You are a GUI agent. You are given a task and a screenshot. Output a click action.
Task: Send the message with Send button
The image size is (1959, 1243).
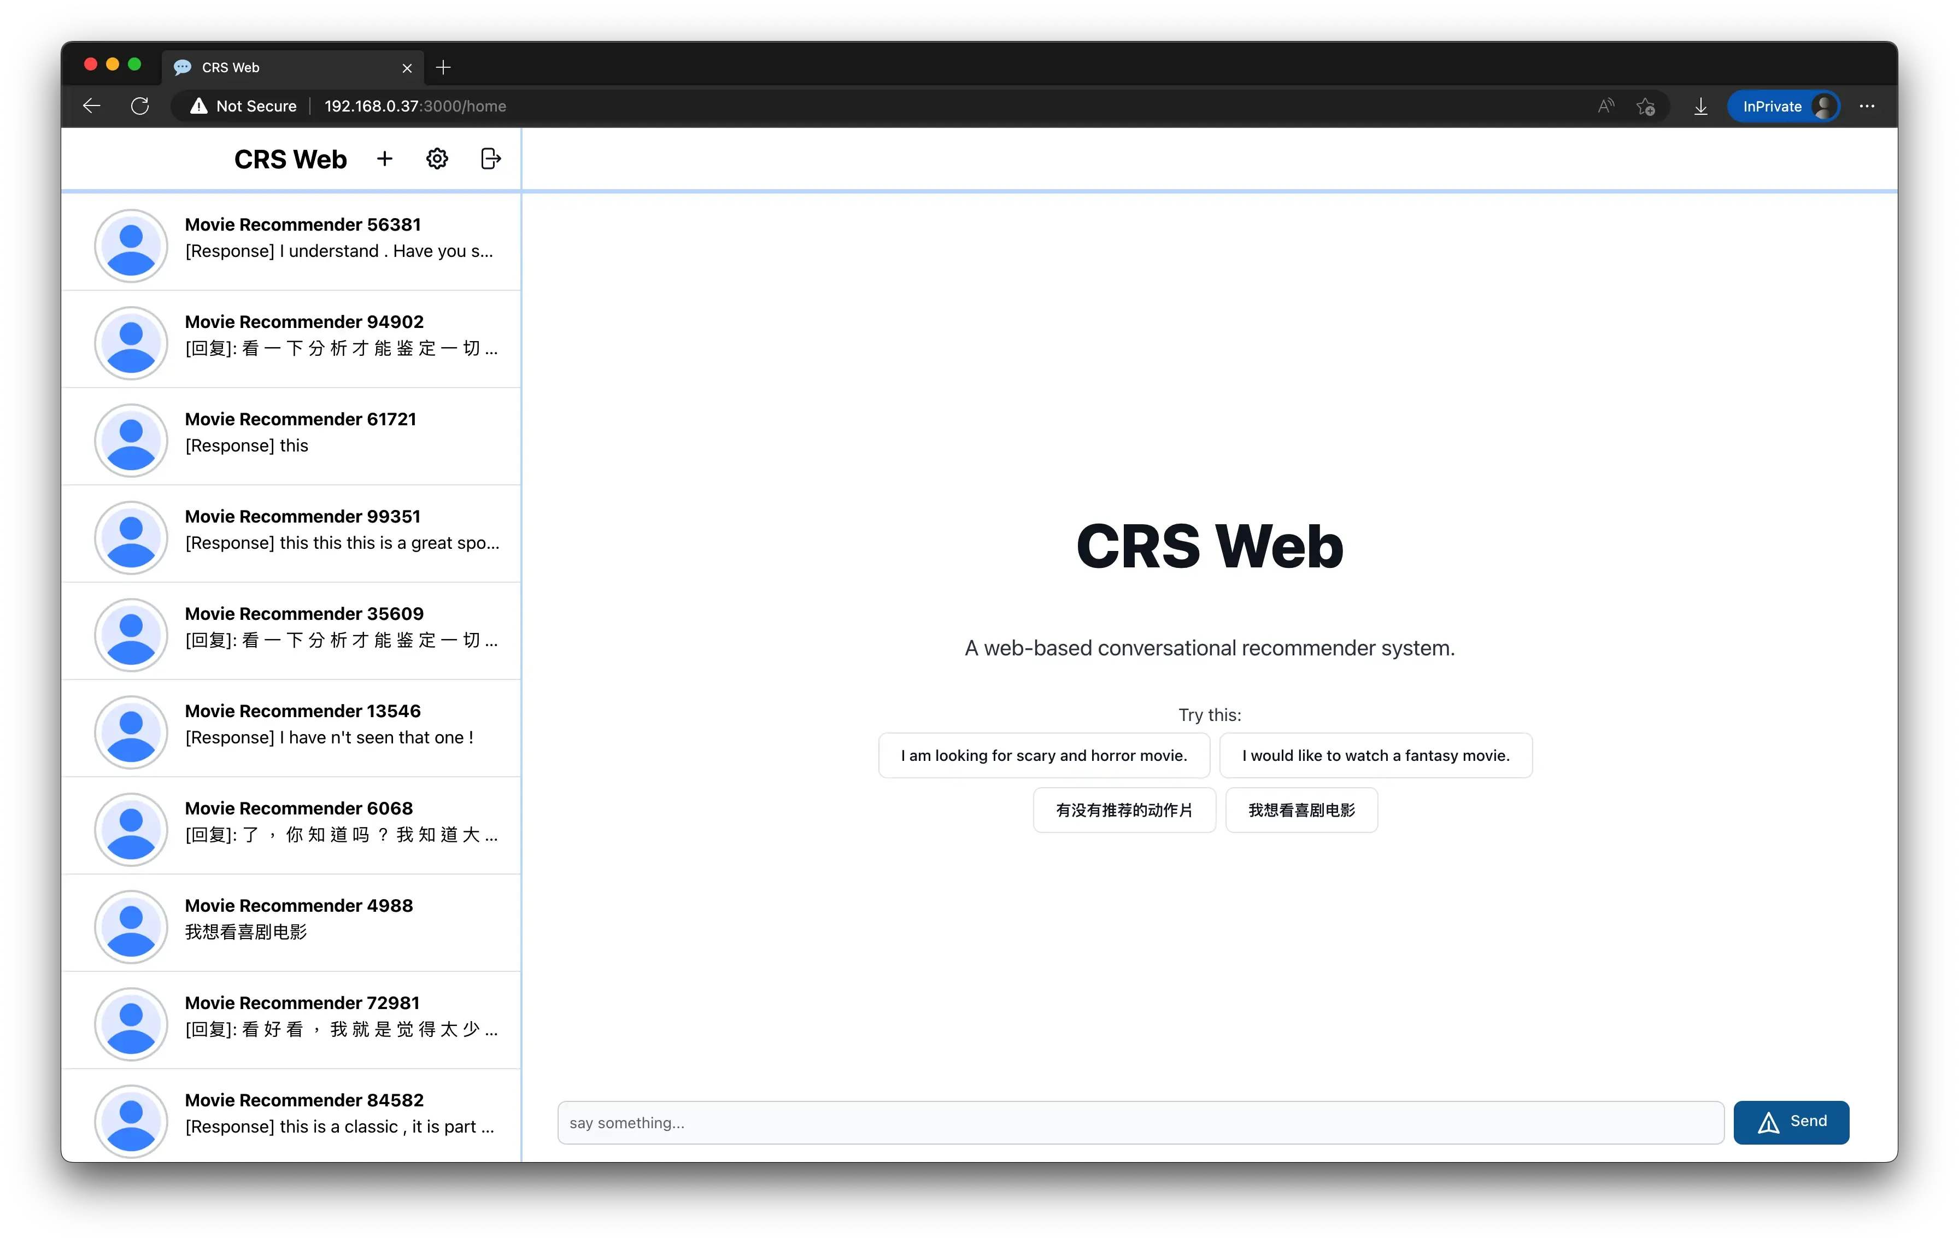point(1791,1123)
